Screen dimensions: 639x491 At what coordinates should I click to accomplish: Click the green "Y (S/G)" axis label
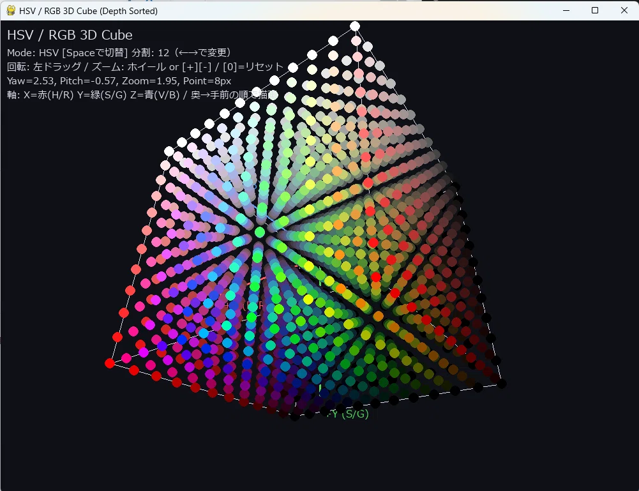348,414
